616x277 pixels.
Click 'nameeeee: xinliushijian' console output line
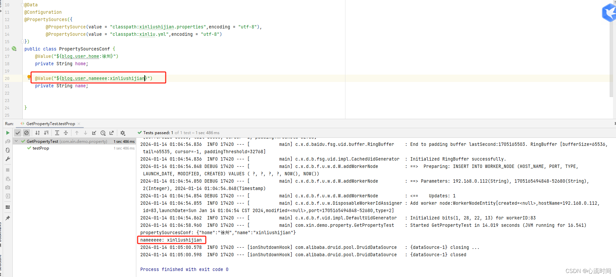(x=171, y=240)
